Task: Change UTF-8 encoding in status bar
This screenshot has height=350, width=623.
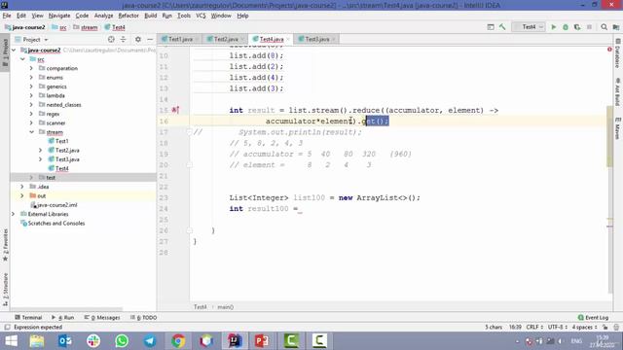Action: click(558, 328)
